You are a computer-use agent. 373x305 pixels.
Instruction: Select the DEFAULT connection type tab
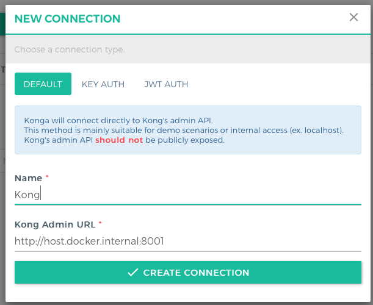click(x=43, y=84)
